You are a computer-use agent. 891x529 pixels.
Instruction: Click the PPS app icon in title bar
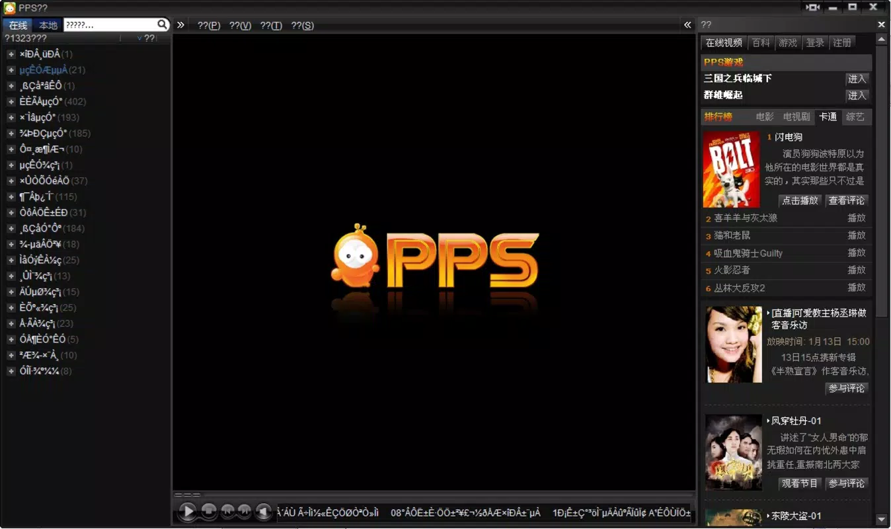coord(9,8)
